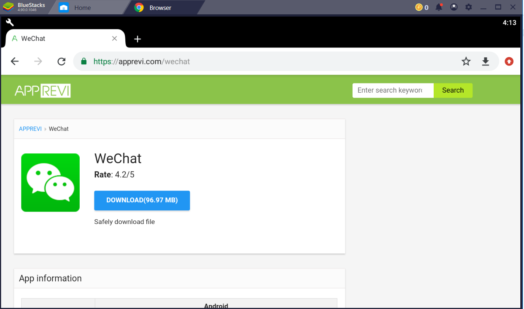The height and width of the screenshot is (309, 524).
Task: Click the BlueStacks logo icon
Action: coord(9,7)
